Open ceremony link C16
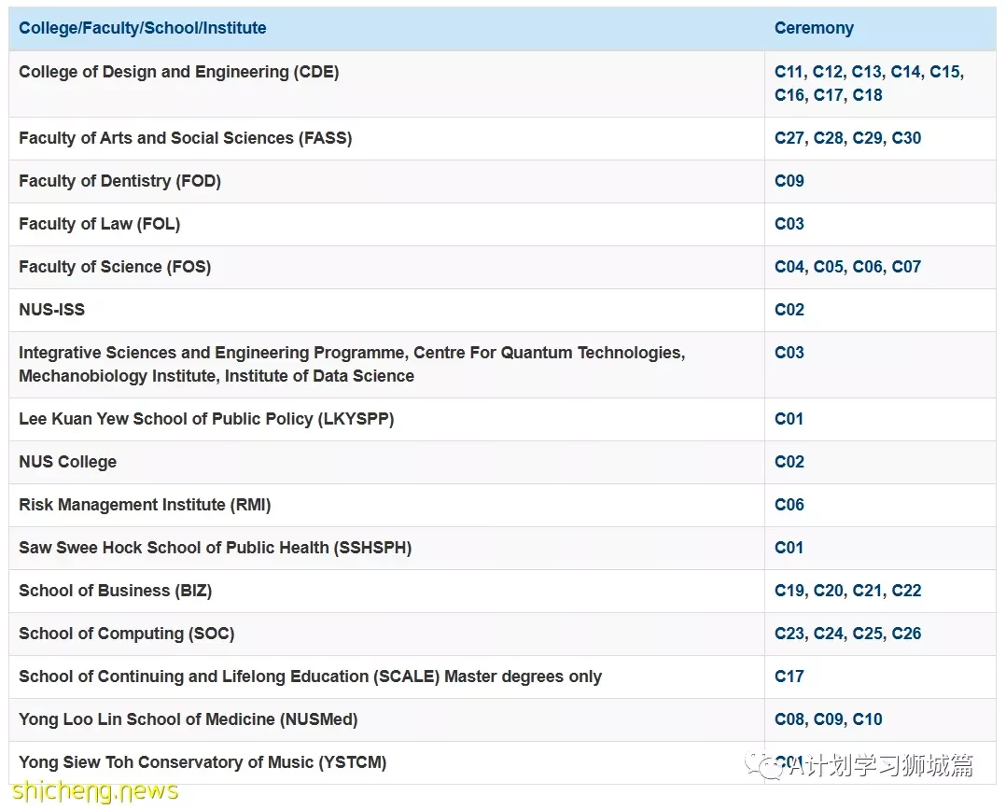Viewport: 1006px width, 809px height. click(789, 95)
